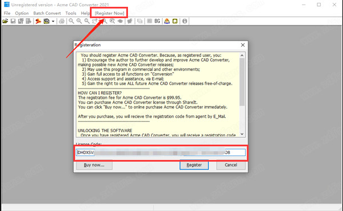Click the save floppy disk icon
Image resolution: width=343 pixels, height=211 pixels.
(x=13, y=21)
